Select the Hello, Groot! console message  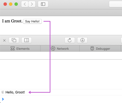[61, 92]
